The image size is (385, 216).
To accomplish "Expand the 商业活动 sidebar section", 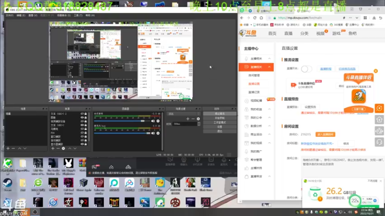I will pos(269,134).
